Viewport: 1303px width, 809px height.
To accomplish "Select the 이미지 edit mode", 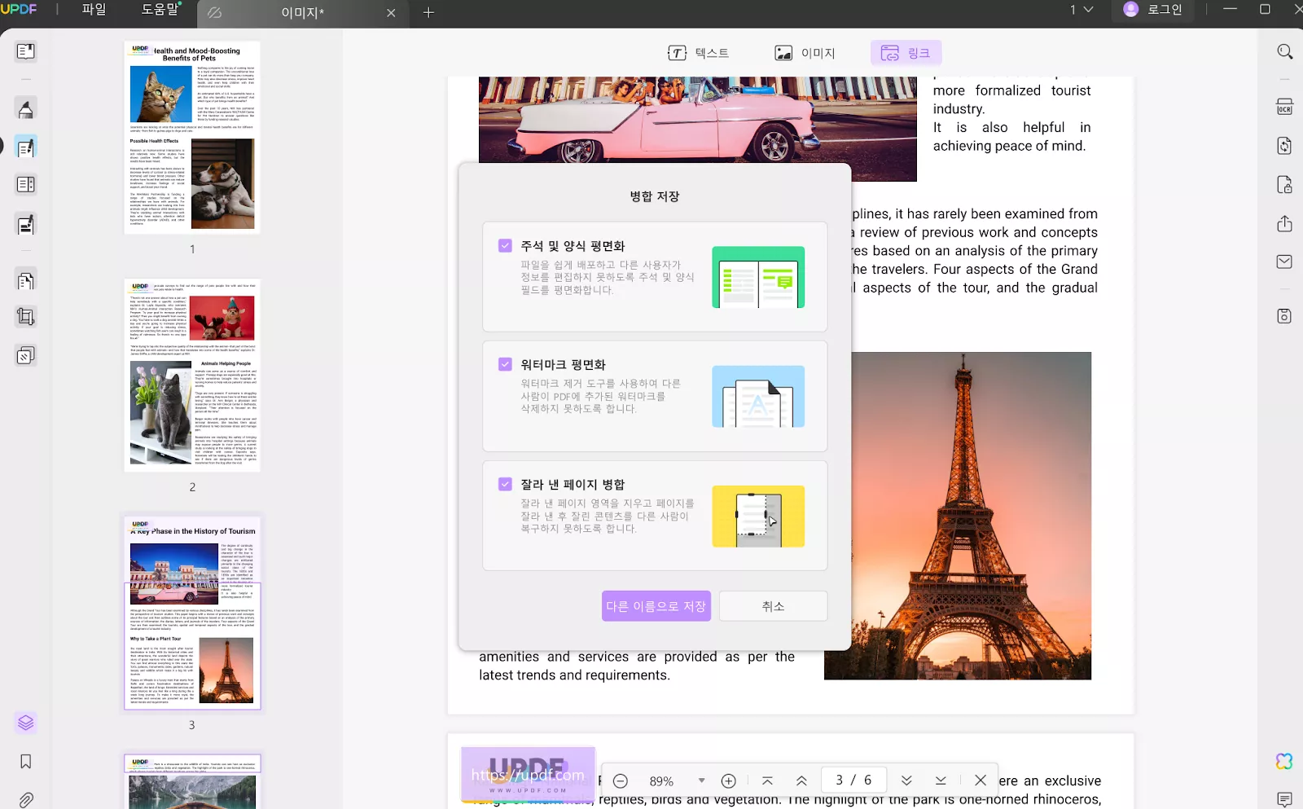I will pos(805,53).
